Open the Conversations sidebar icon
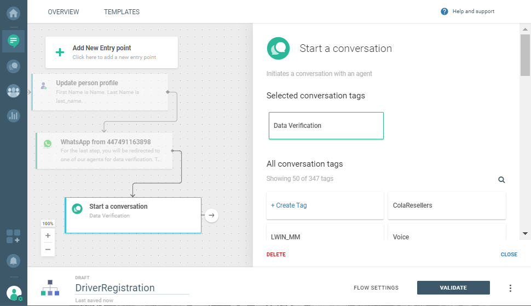 pos(13,66)
